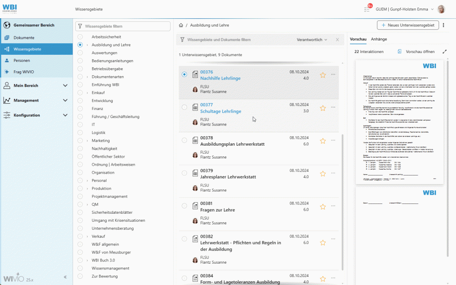Open the GUEM user account menu
Image resolution: width=456 pixels, height=285 pixels.
pos(402,9)
